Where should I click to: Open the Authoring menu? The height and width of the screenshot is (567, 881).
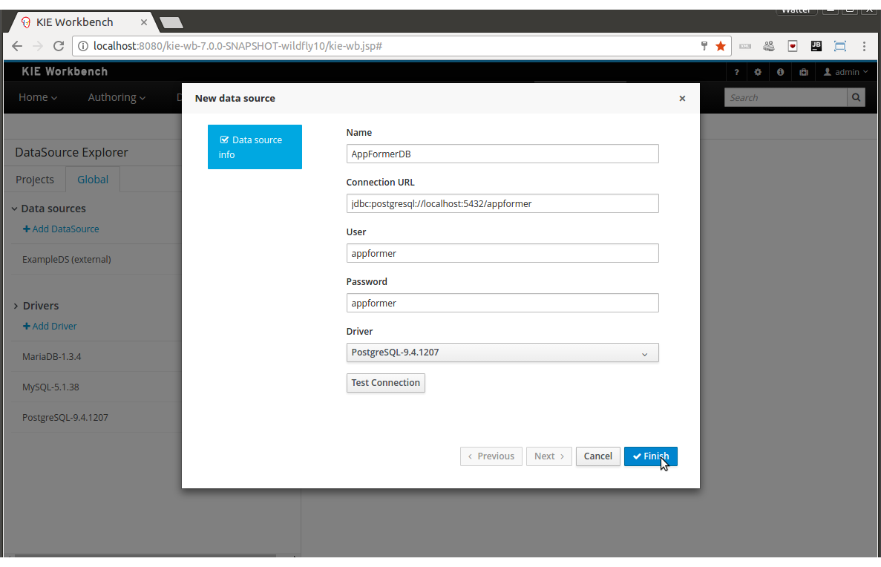pos(117,97)
